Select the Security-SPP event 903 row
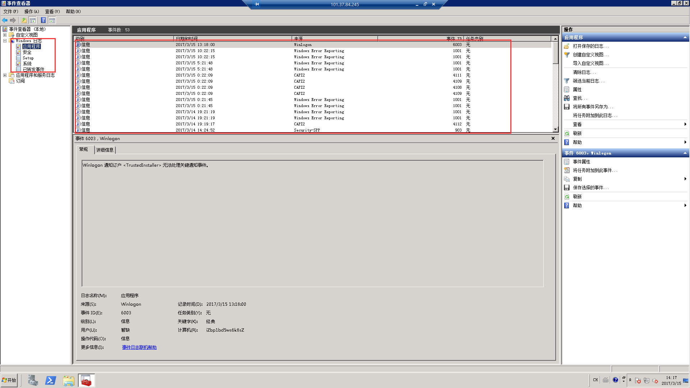 pyautogui.click(x=313, y=130)
